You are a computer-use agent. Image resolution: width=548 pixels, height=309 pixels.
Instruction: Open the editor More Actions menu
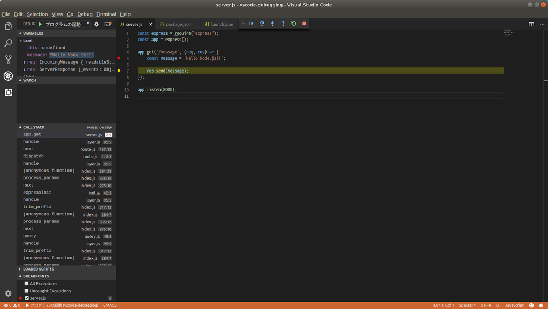pyautogui.click(x=542, y=24)
